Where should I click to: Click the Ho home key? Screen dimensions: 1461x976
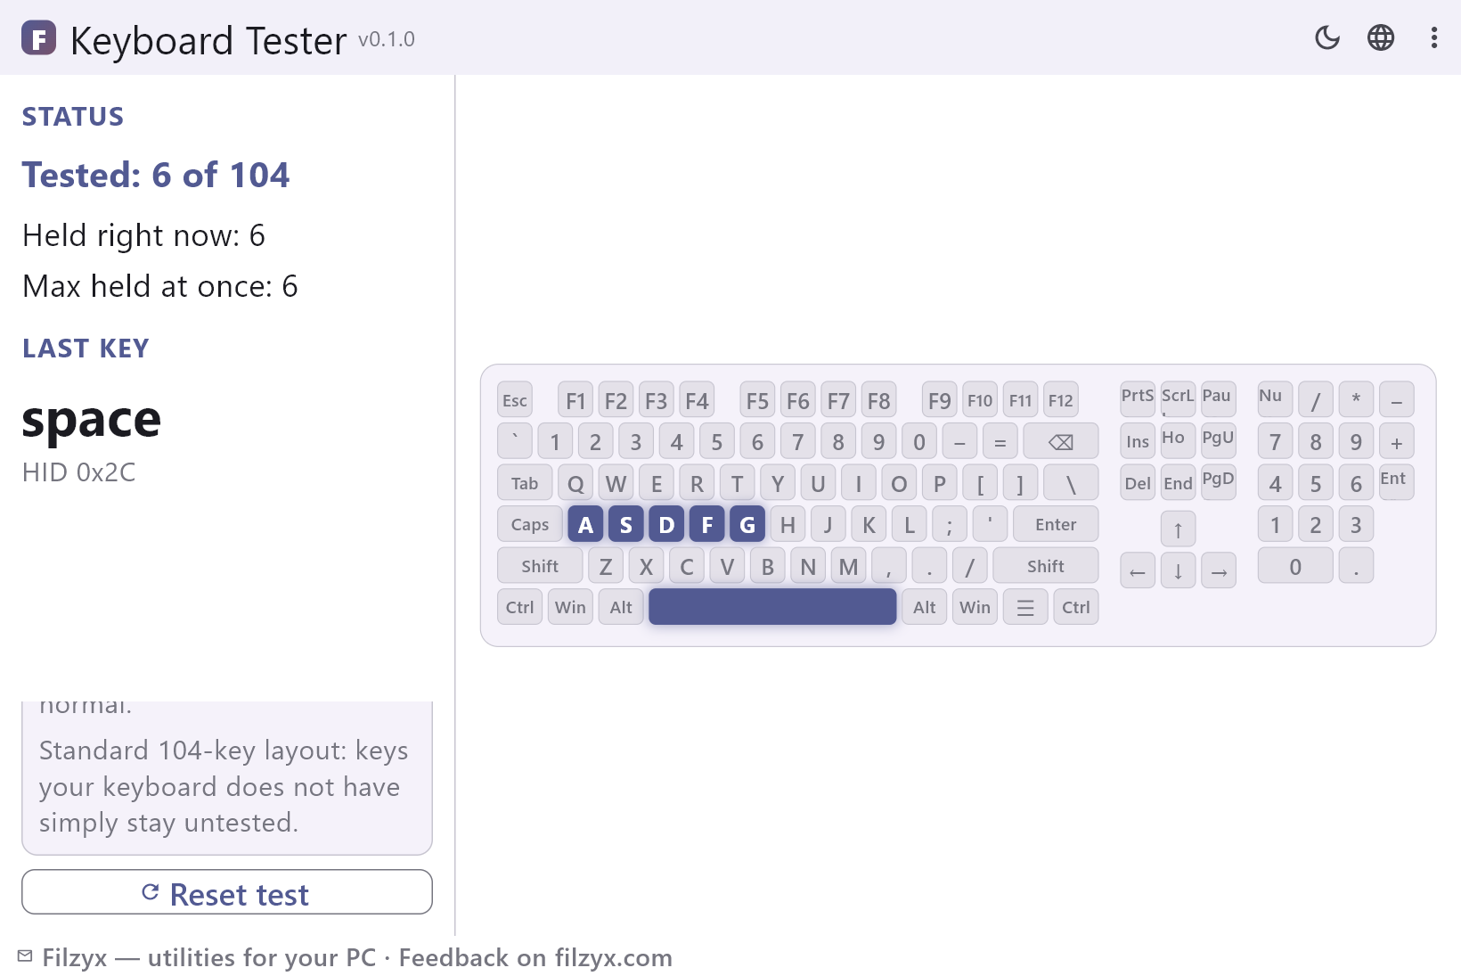tap(1178, 441)
